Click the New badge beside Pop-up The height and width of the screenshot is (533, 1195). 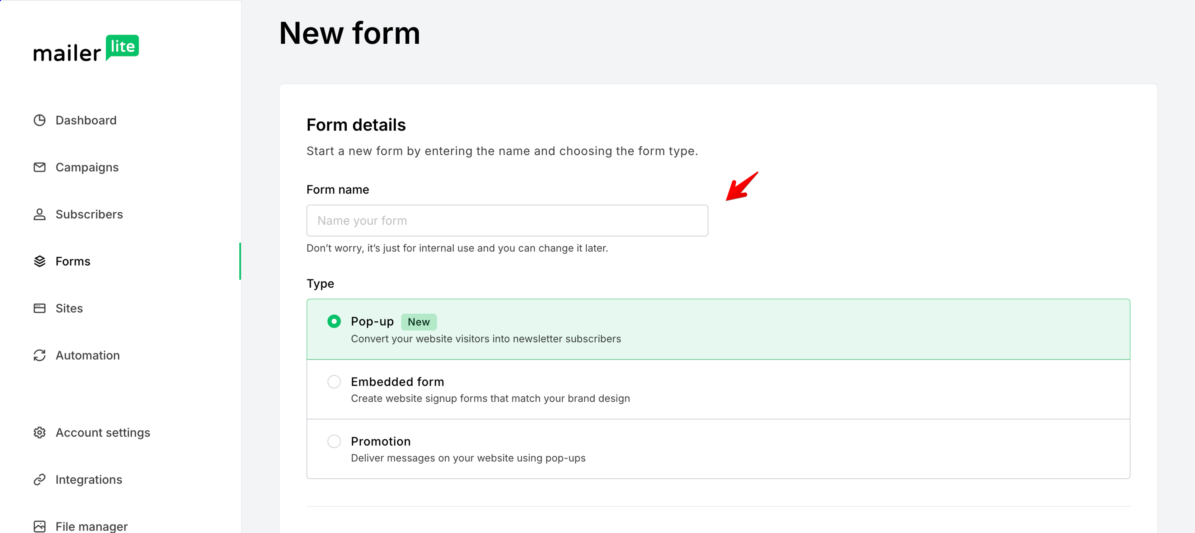[x=419, y=322]
